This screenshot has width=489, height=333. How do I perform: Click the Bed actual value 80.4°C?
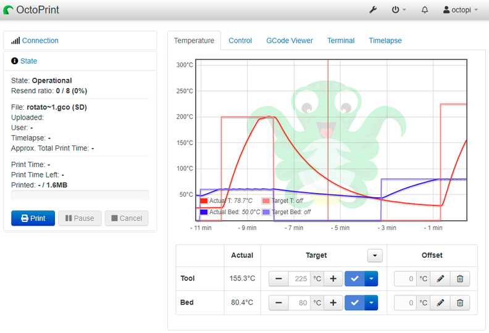(242, 302)
